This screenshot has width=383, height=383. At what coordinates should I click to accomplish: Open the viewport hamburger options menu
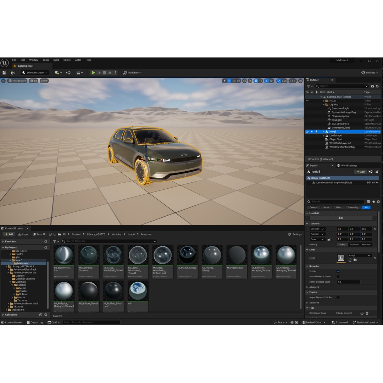(x=3, y=81)
